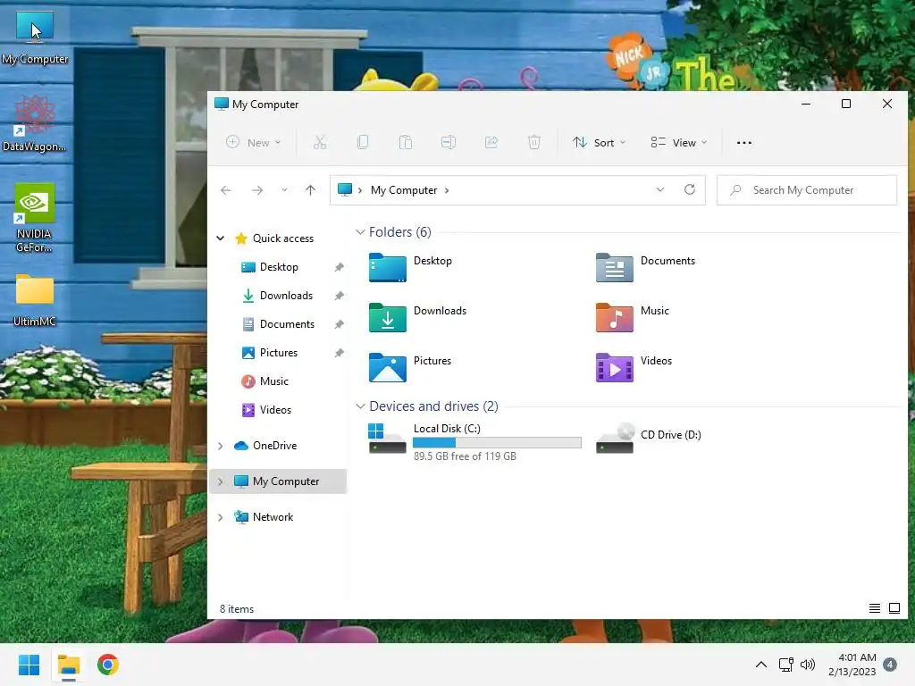The height and width of the screenshot is (686, 915).
Task: Select Local Disk (C:) drive
Action: [x=475, y=440]
